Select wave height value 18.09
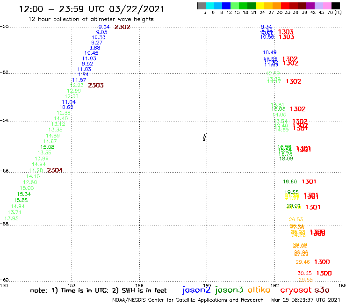 tap(286, 159)
